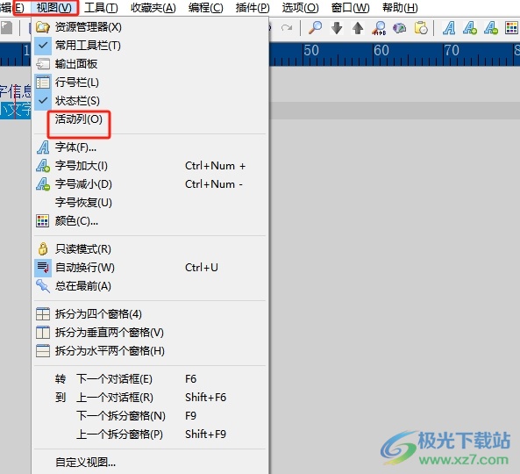
Task: Click the Font 'A' toolbar icon
Action: (x=449, y=28)
